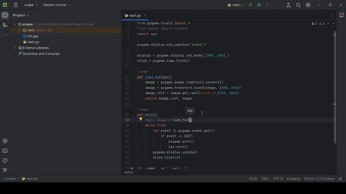Show notifications bell icon
Image resolution: width=346 pixels, height=194 pixels.
341,15
